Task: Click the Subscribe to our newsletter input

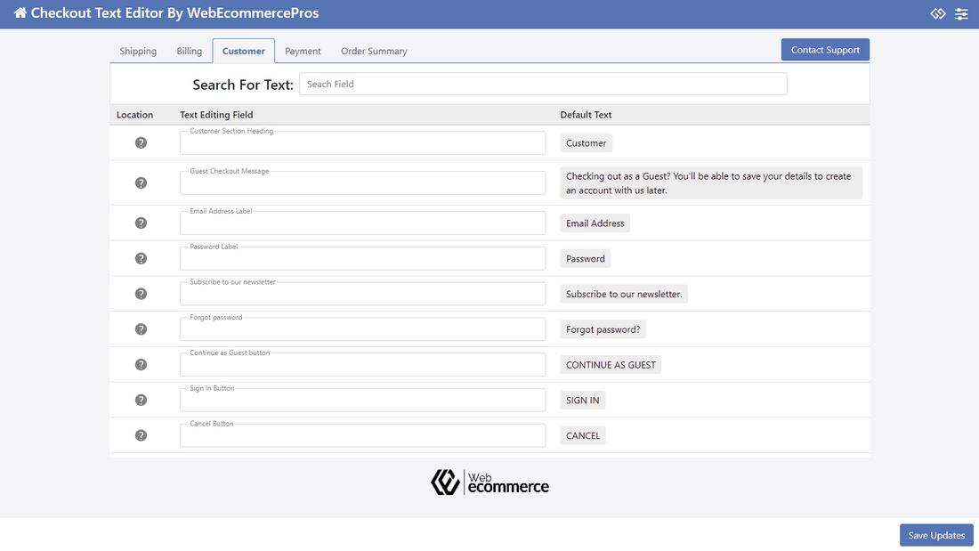Action: pyautogui.click(x=363, y=294)
